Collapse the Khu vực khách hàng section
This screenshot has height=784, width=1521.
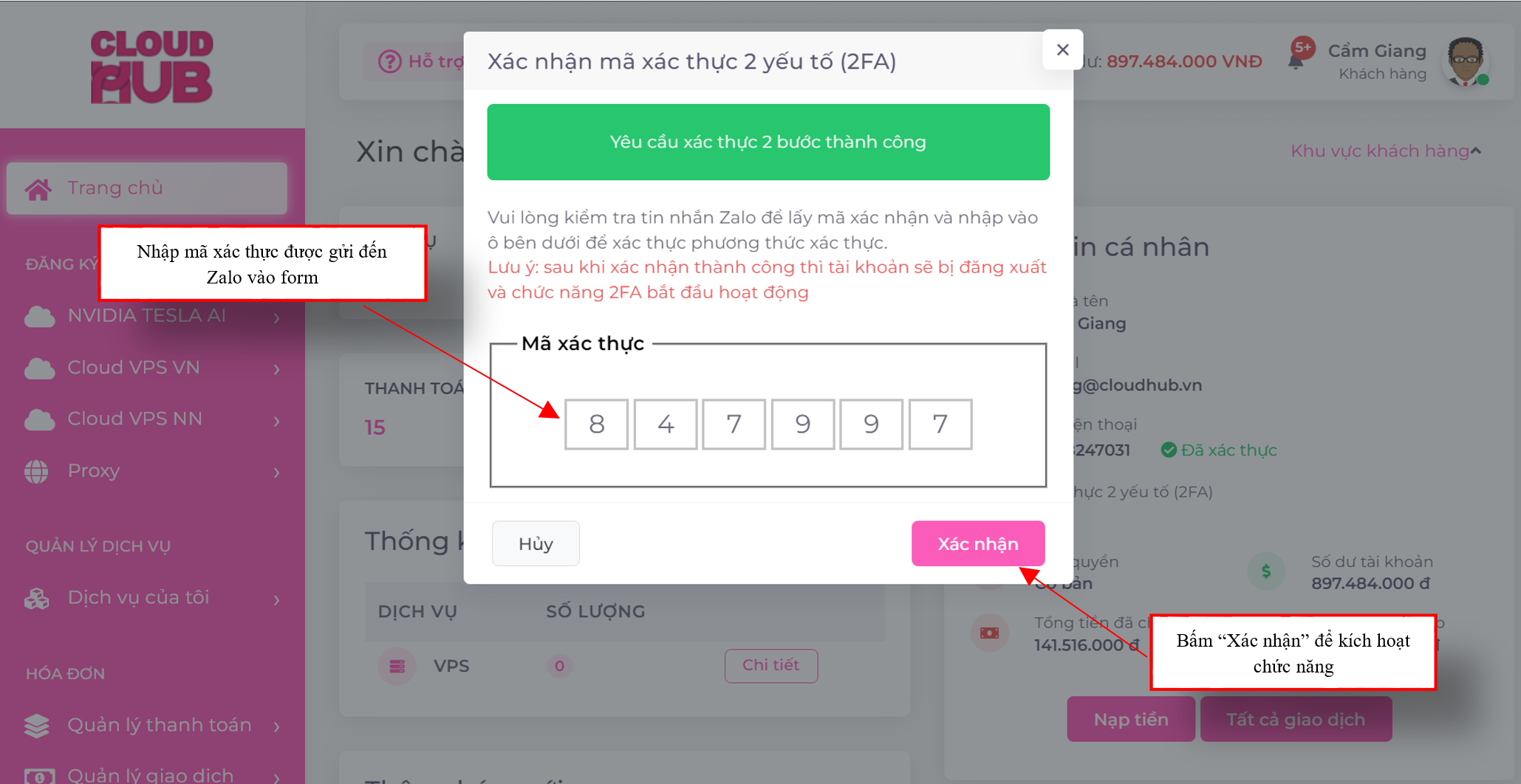pyautogui.click(x=1475, y=151)
